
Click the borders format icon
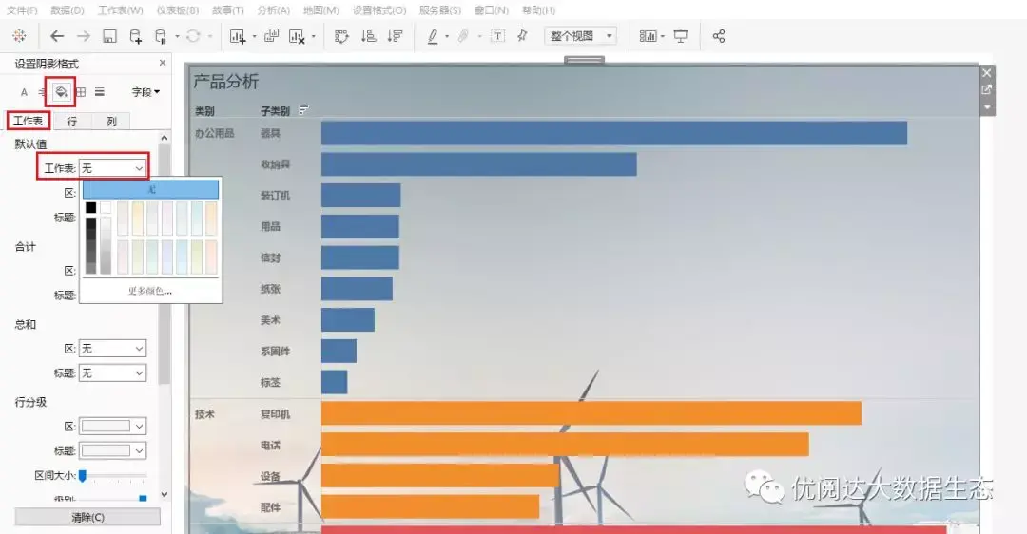tap(81, 92)
